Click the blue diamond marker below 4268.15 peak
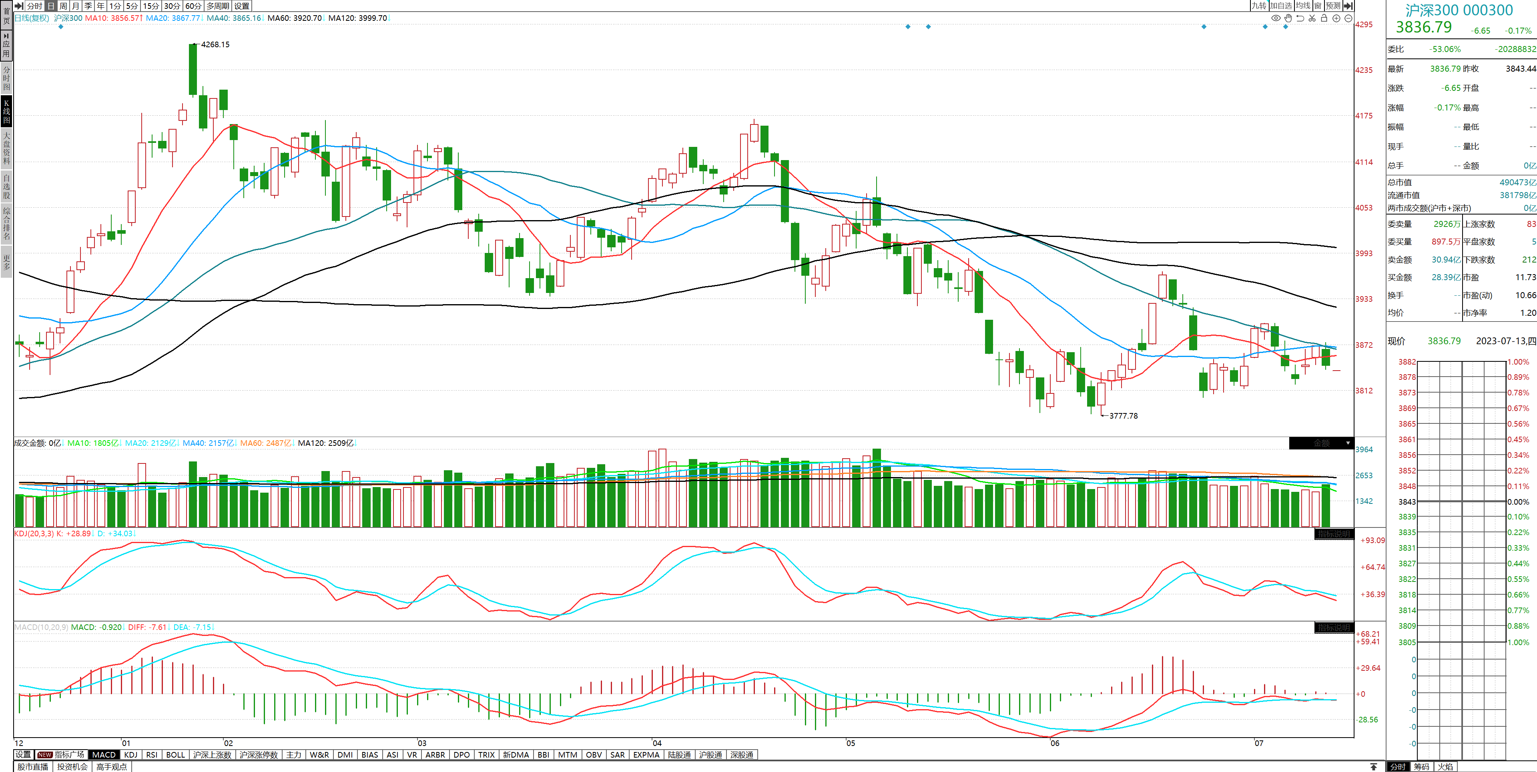Screen dimensions: 1537x772 pyautogui.click(x=61, y=27)
